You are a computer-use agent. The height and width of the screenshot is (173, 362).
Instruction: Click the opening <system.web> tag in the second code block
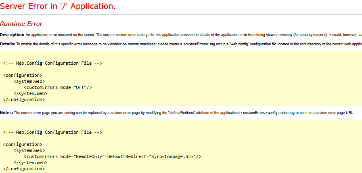[x=29, y=150]
